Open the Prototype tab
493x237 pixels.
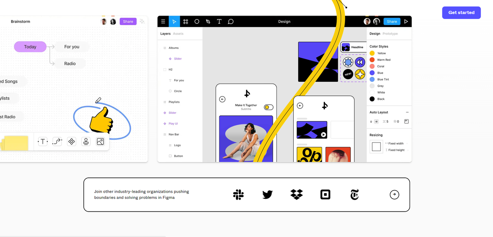click(390, 34)
